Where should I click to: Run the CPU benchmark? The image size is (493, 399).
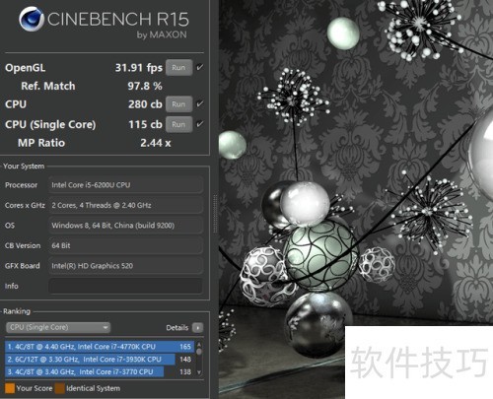tap(178, 104)
